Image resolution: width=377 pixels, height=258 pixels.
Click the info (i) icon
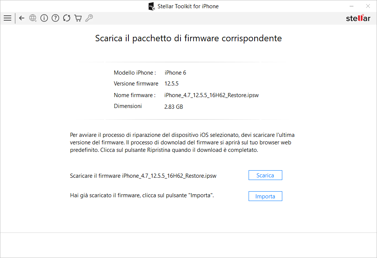pos(44,18)
